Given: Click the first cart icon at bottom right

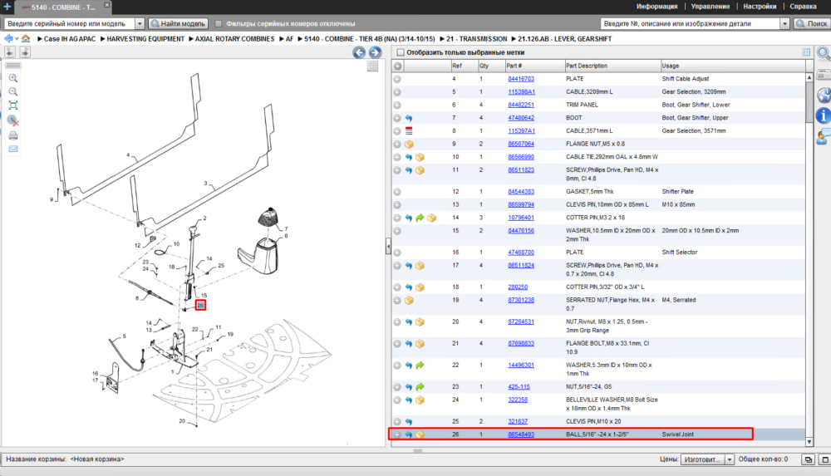Looking at the screenshot, I should click(x=808, y=459).
